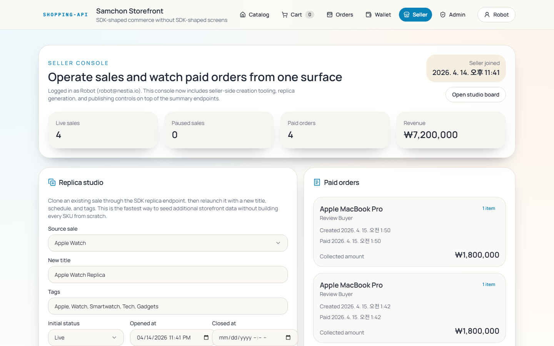
Task: Click the Robot user profile icon
Action: [487, 15]
